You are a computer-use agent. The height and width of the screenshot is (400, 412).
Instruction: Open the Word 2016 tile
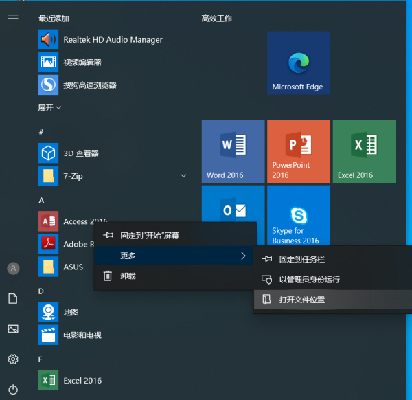click(x=233, y=151)
